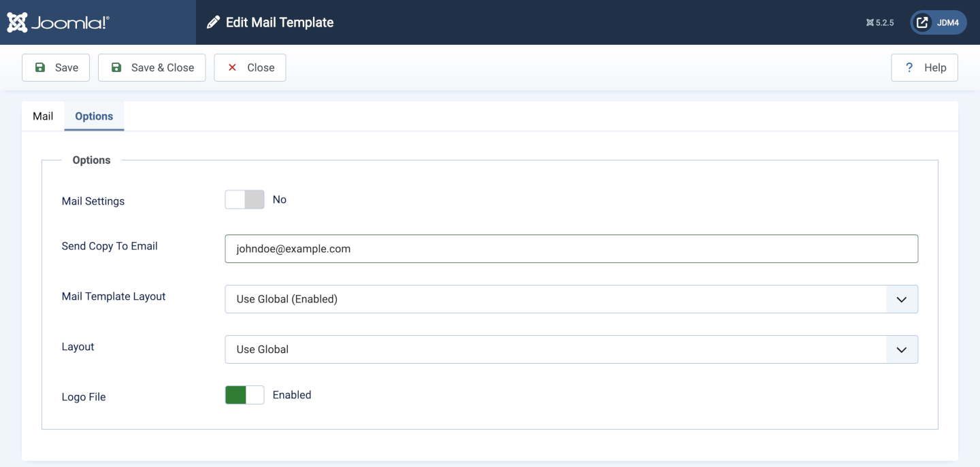Image resolution: width=980 pixels, height=467 pixels.
Task: Open the Help button
Action: coord(924,67)
